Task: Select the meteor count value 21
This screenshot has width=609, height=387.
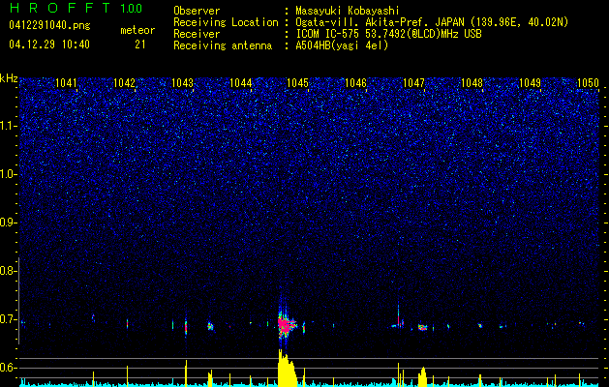Action: [139, 45]
